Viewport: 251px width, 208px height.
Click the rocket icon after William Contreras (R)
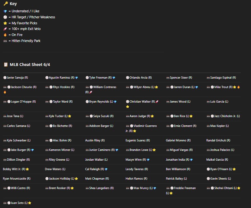point(90,92)
